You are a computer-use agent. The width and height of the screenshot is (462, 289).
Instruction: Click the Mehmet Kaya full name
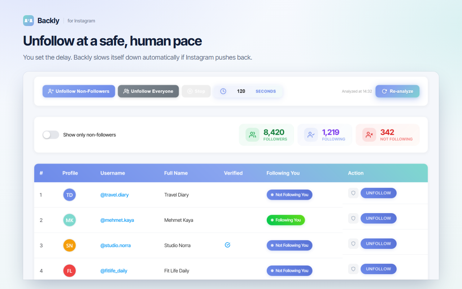click(x=179, y=220)
